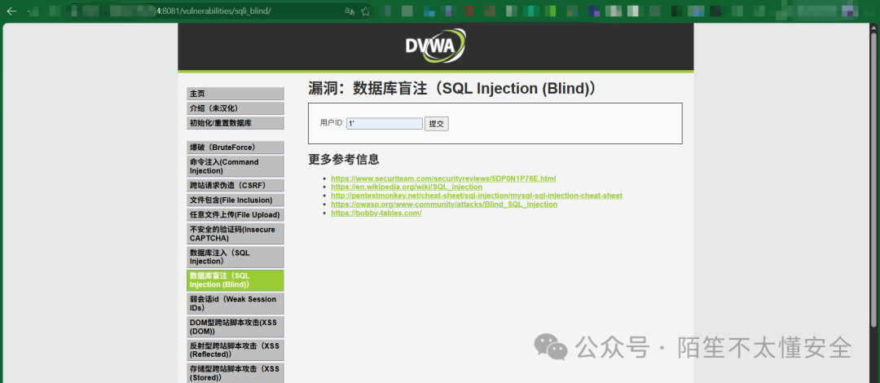Image resolution: width=880 pixels, height=383 pixels.
Task: Go to 爆破（BruteForce） page
Action: tap(235, 147)
